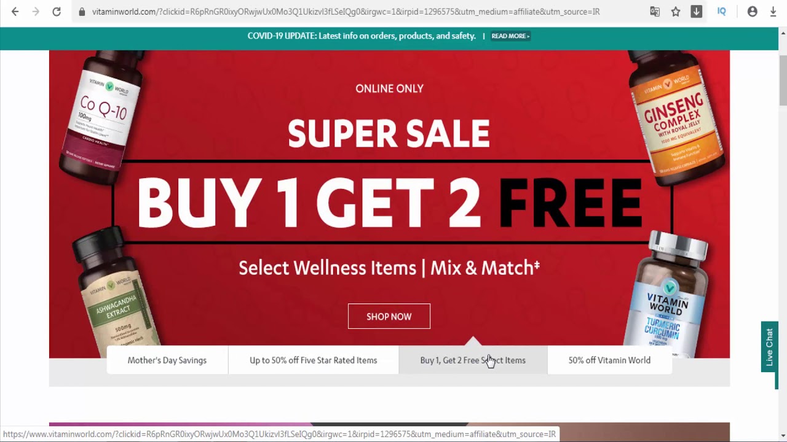Open the translate page icon
The width and height of the screenshot is (787, 442).
pos(655,12)
